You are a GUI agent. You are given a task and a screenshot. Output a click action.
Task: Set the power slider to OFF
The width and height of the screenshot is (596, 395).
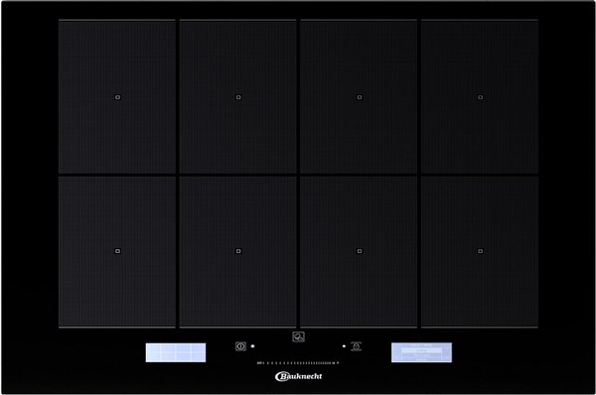(259, 363)
